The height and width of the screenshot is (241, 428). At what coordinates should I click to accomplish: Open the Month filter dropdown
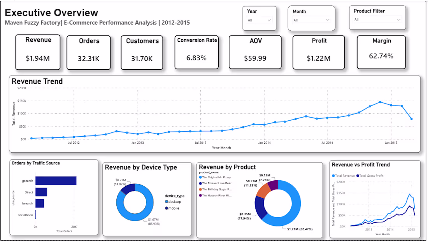(x=311, y=20)
